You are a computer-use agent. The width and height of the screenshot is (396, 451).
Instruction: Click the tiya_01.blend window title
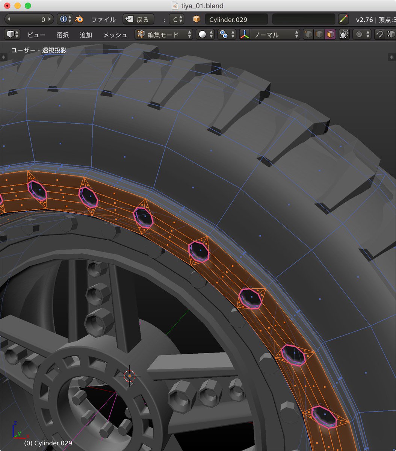[202, 6]
